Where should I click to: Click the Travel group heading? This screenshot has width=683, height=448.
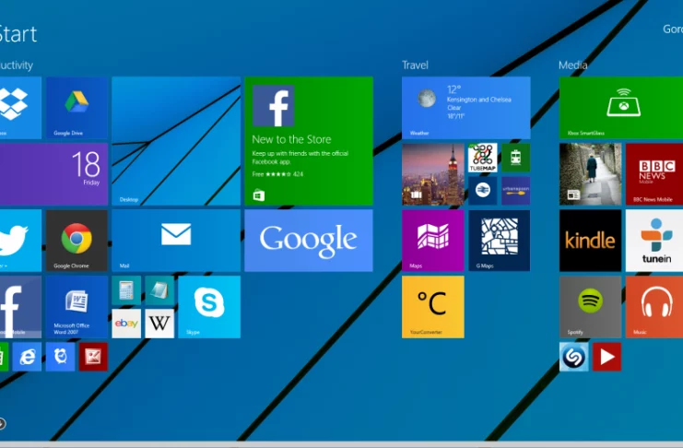coord(415,65)
